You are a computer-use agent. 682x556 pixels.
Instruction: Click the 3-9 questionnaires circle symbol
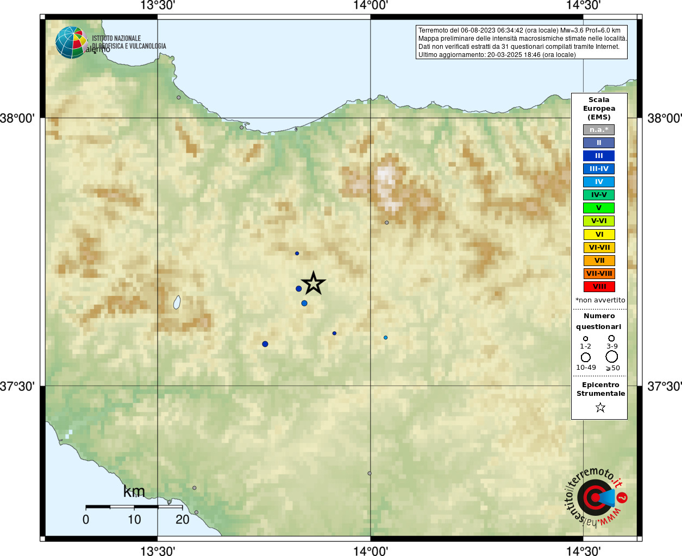611,338
